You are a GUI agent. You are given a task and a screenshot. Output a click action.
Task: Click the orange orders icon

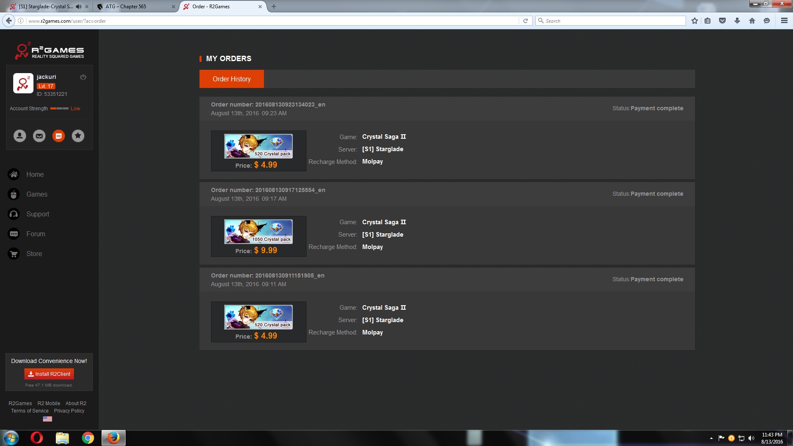click(59, 136)
